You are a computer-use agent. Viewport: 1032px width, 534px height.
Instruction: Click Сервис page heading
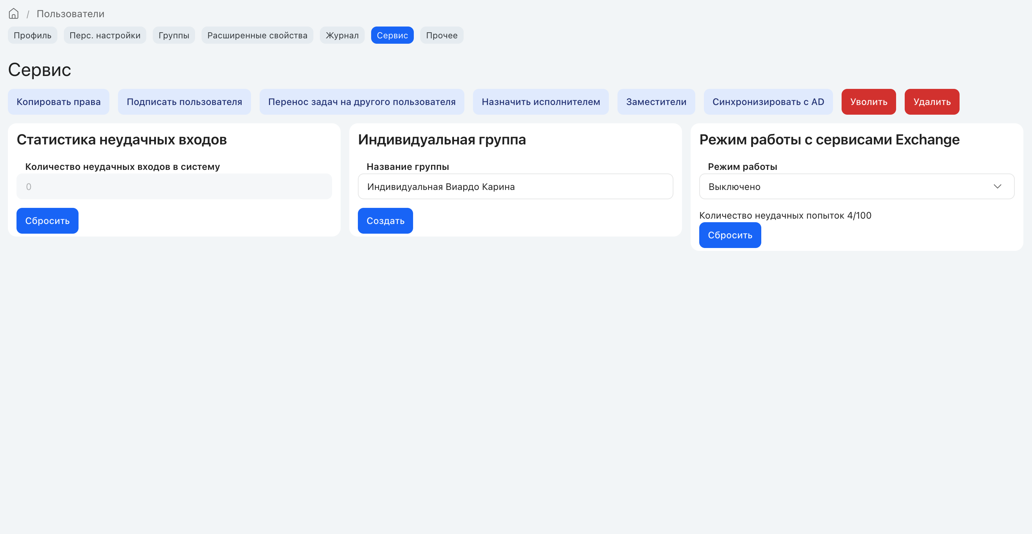tap(40, 70)
